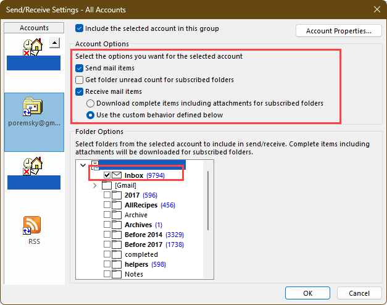Open Account Properties
The image size is (387, 305).
(339, 31)
